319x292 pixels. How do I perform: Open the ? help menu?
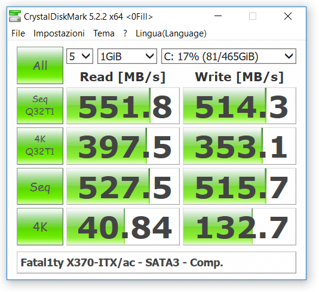tap(125, 33)
